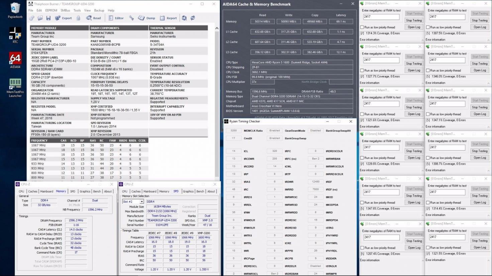This screenshot has width=492, height=276.
Task: Collapse Error information in 1307.5% coverage MemTest
Action: point(488,40)
